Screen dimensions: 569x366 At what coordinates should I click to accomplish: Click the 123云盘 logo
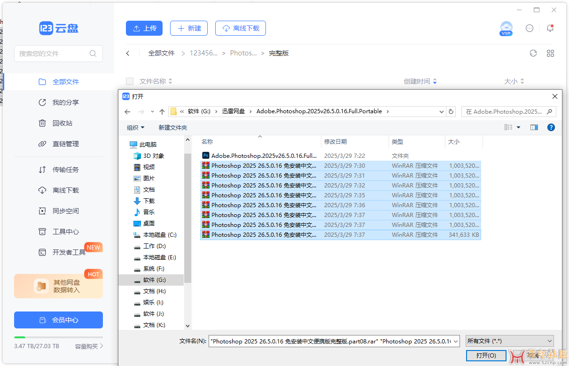point(59,28)
